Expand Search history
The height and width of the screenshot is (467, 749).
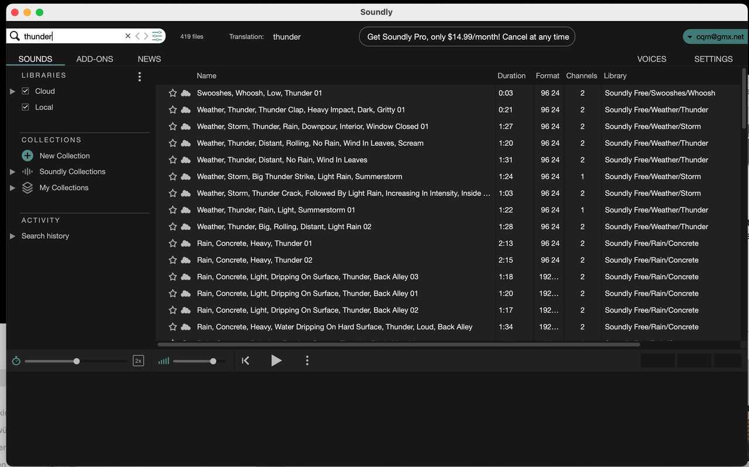click(x=12, y=236)
